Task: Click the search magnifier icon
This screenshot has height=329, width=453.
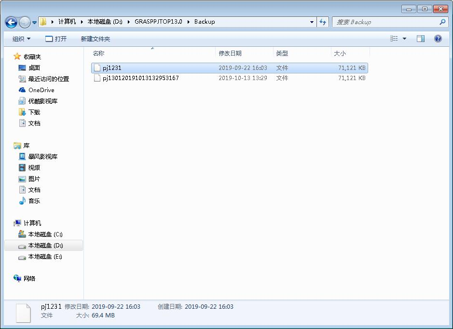Action: 442,22
